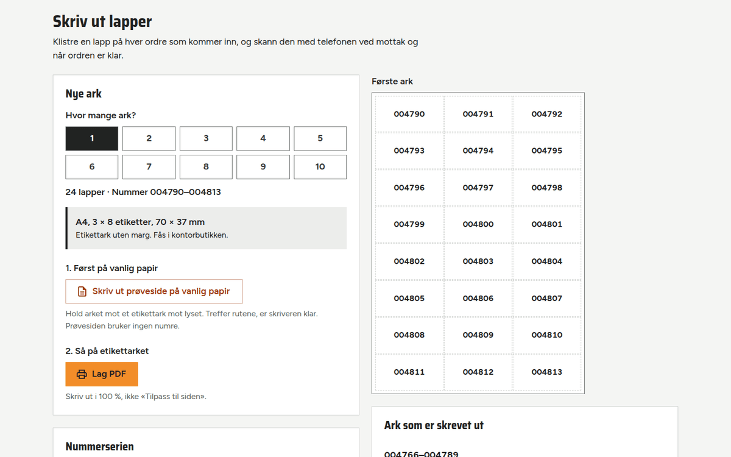Click label 004790 in preview sheet
The image size is (731, 457).
[x=409, y=114]
